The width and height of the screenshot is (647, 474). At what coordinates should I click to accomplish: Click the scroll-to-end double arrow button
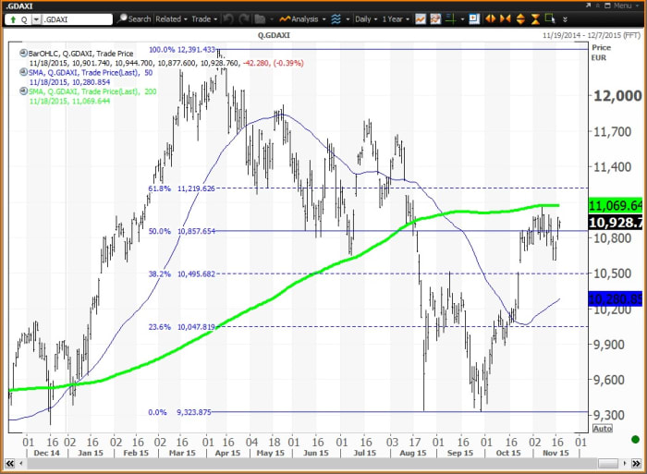click(636, 463)
